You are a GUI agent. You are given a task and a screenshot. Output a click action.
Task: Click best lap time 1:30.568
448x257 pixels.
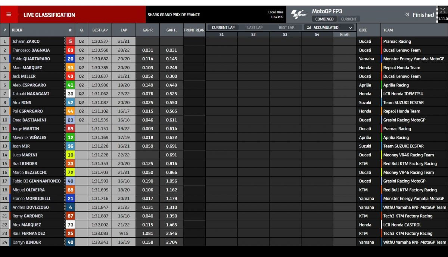(100, 50)
